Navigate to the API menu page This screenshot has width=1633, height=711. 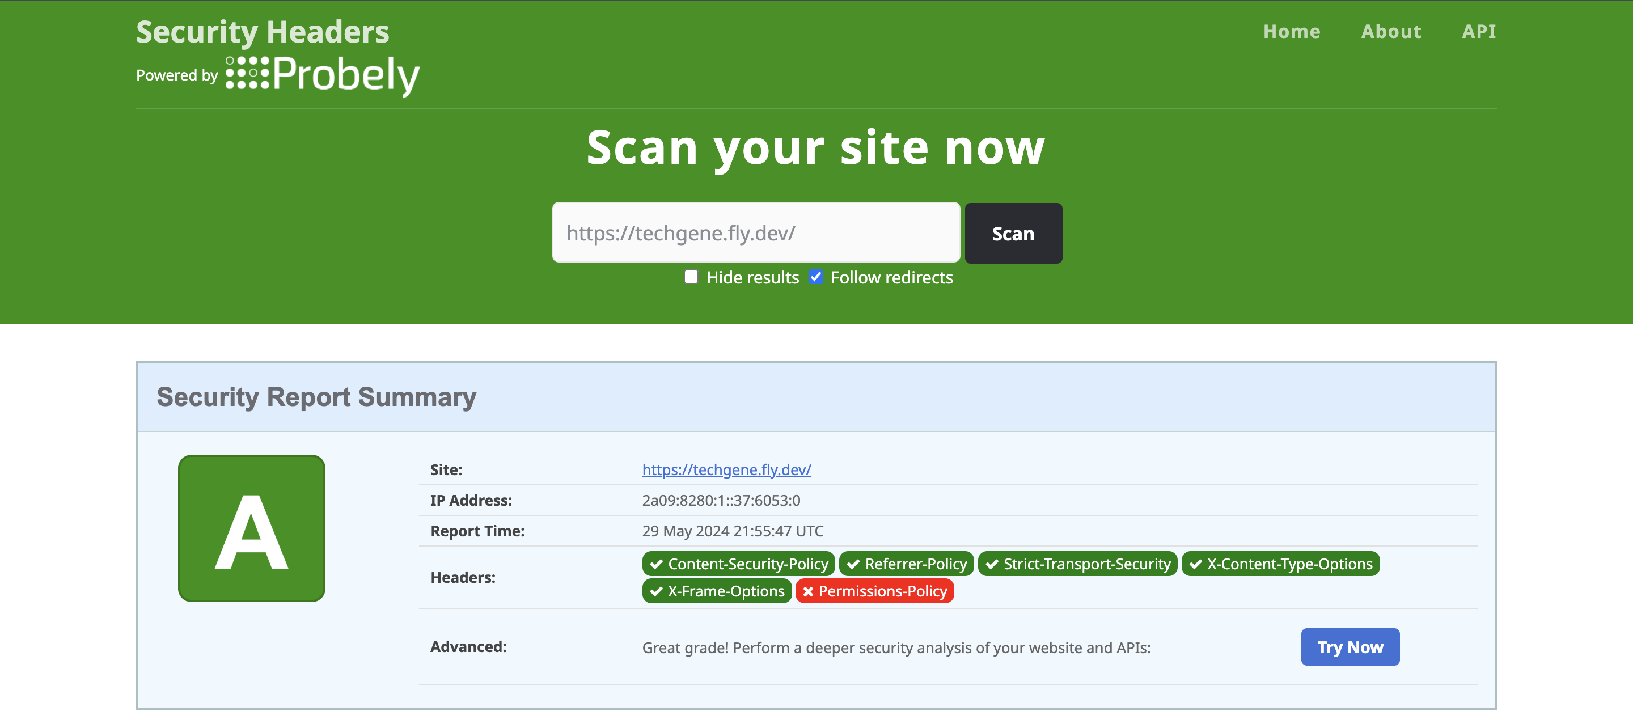pyautogui.click(x=1478, y=31)
